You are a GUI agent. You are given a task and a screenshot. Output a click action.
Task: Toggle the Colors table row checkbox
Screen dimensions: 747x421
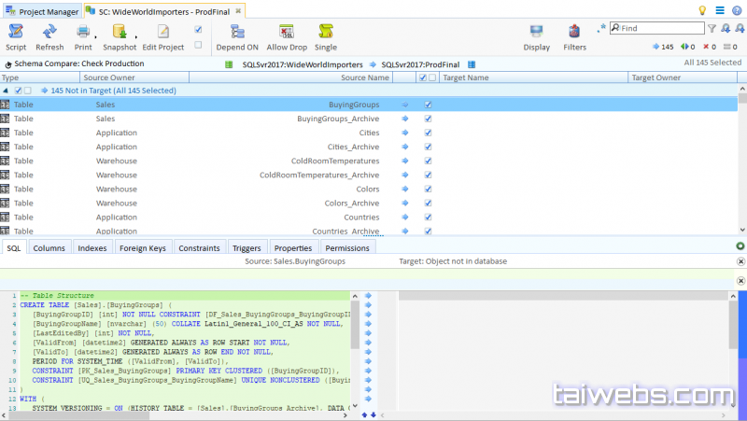[428, 189]
